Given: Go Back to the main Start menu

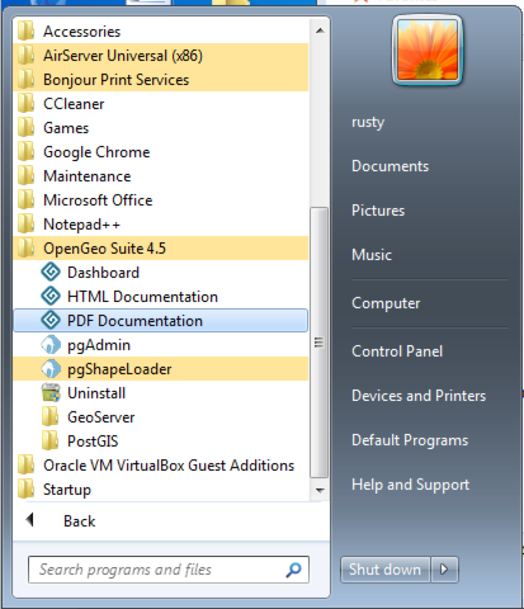Looking at the screenshot, I should point(79,521).
